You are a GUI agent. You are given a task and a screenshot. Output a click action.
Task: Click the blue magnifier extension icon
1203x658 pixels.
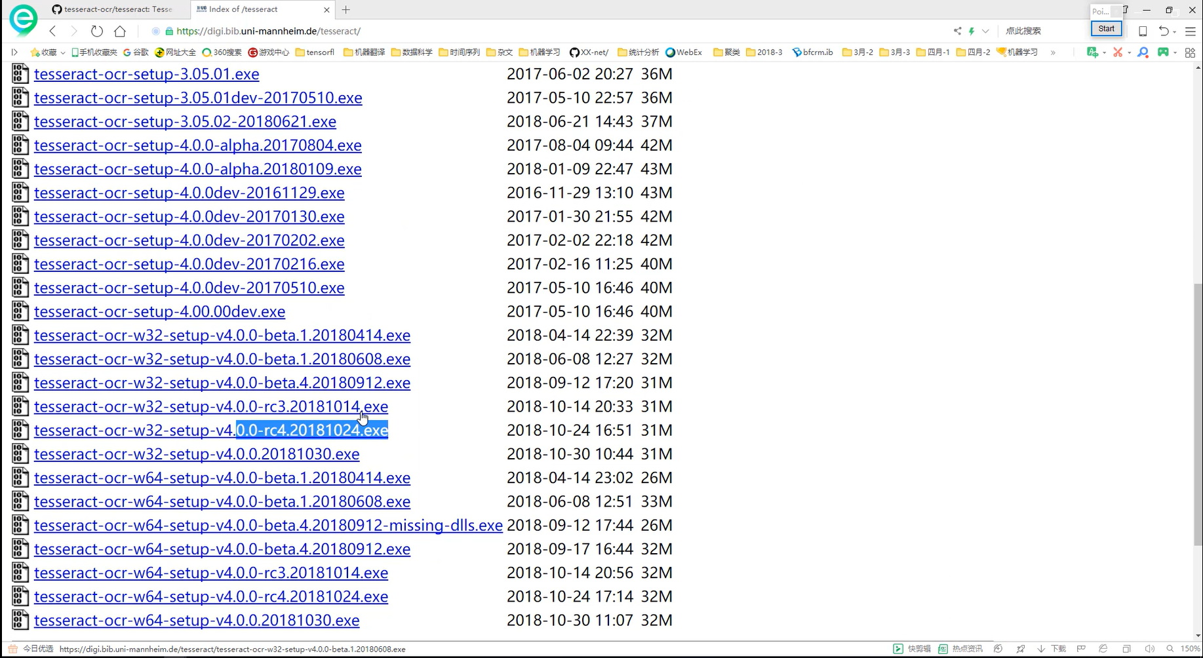[1143, 52]
